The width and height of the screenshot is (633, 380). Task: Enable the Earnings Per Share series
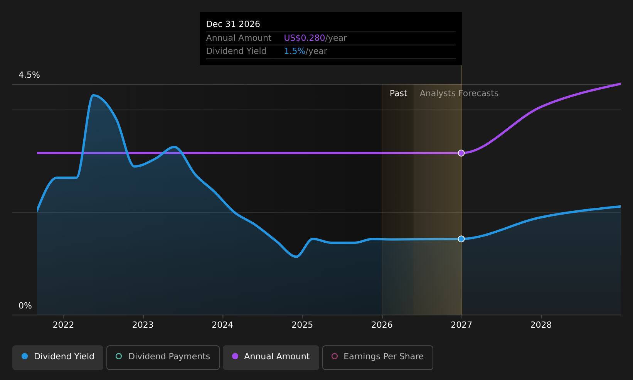click(378, 357)
